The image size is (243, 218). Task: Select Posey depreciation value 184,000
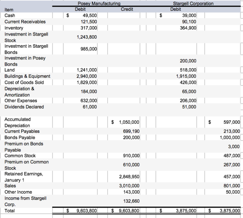click(89, 92)
